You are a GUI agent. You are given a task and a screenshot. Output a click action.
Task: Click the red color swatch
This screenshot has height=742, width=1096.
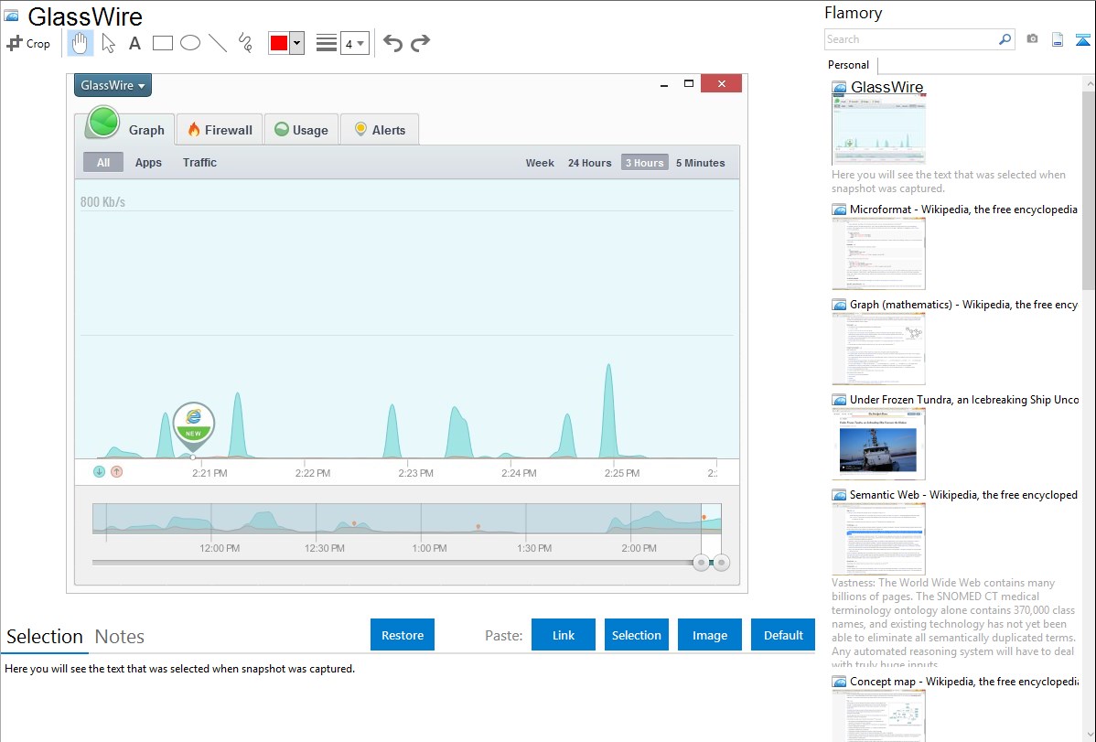click(279, 43)
